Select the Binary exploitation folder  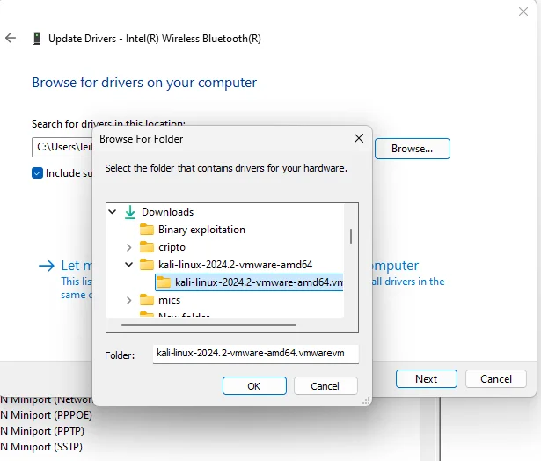pyautogui.click(x=201, y=230)
